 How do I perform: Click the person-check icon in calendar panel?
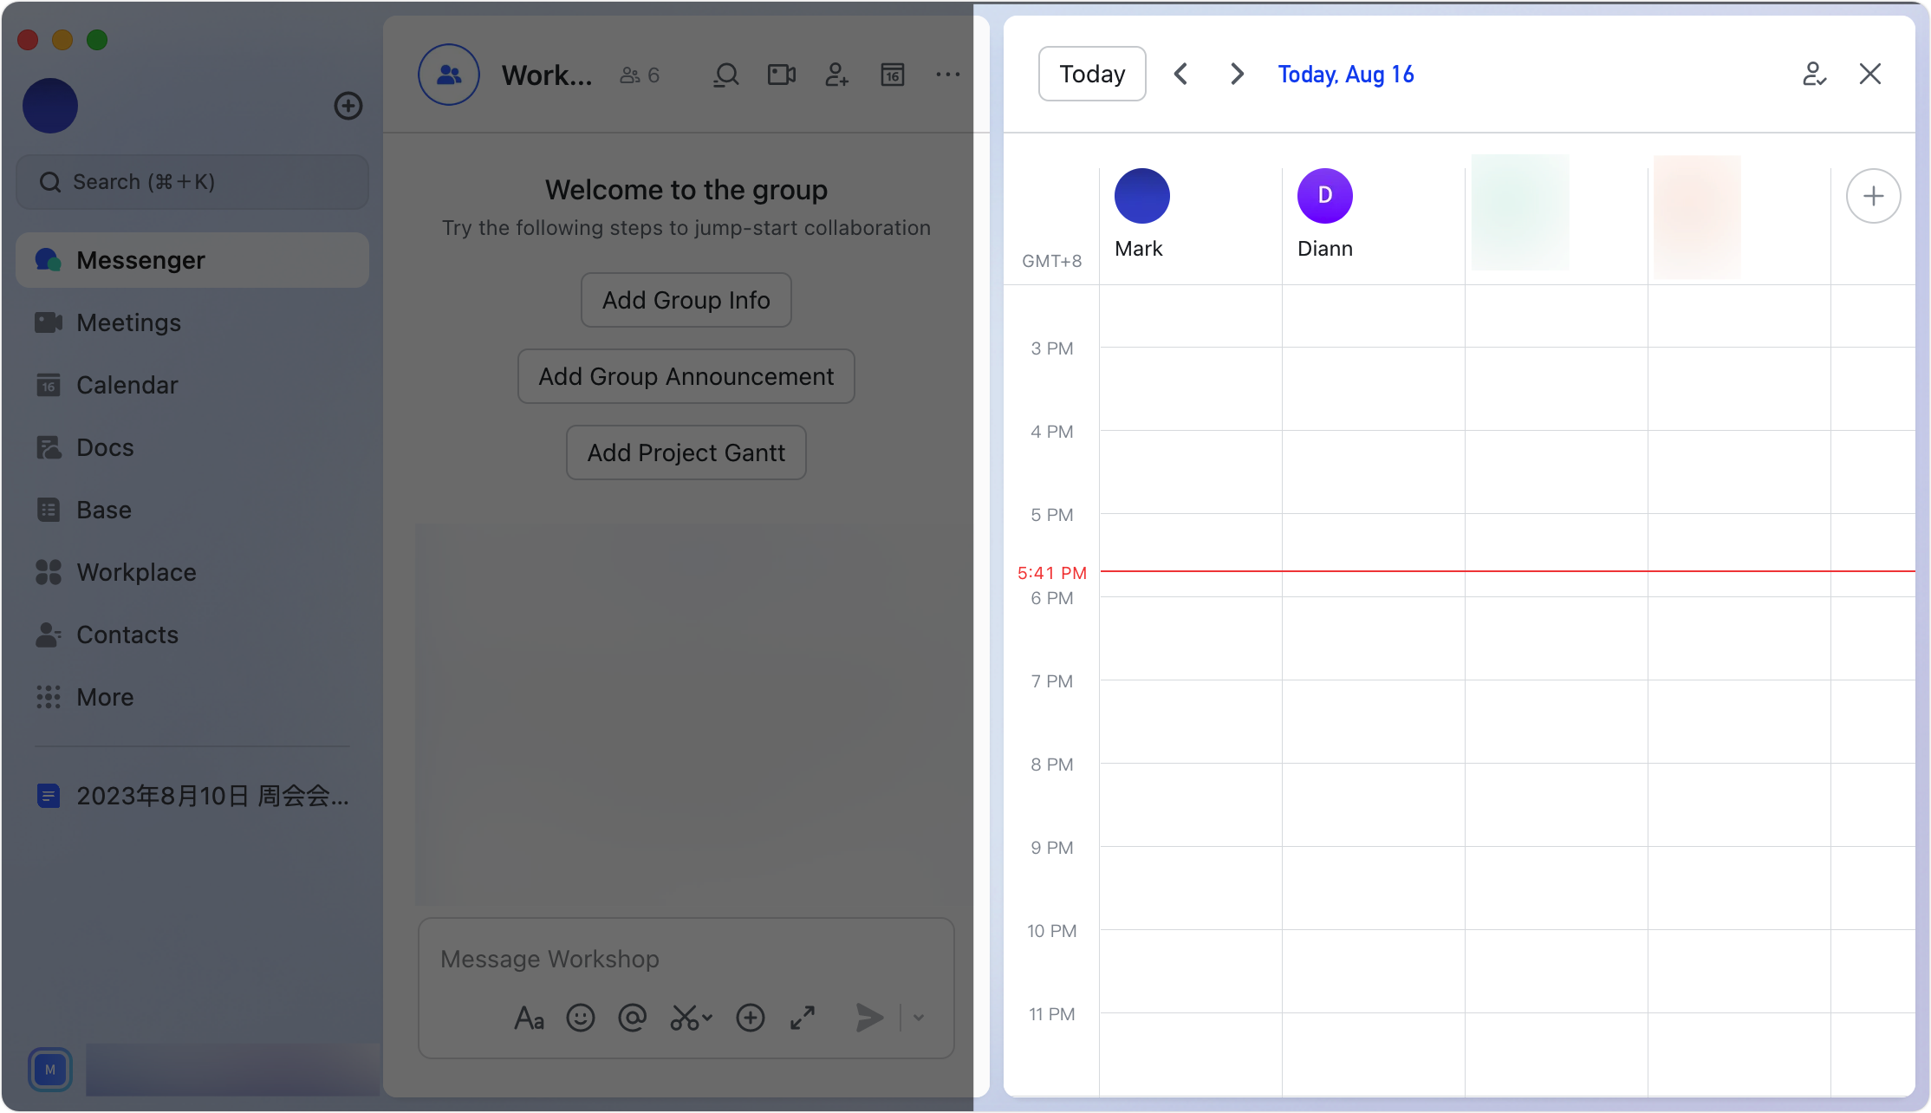coord(1814,75)
